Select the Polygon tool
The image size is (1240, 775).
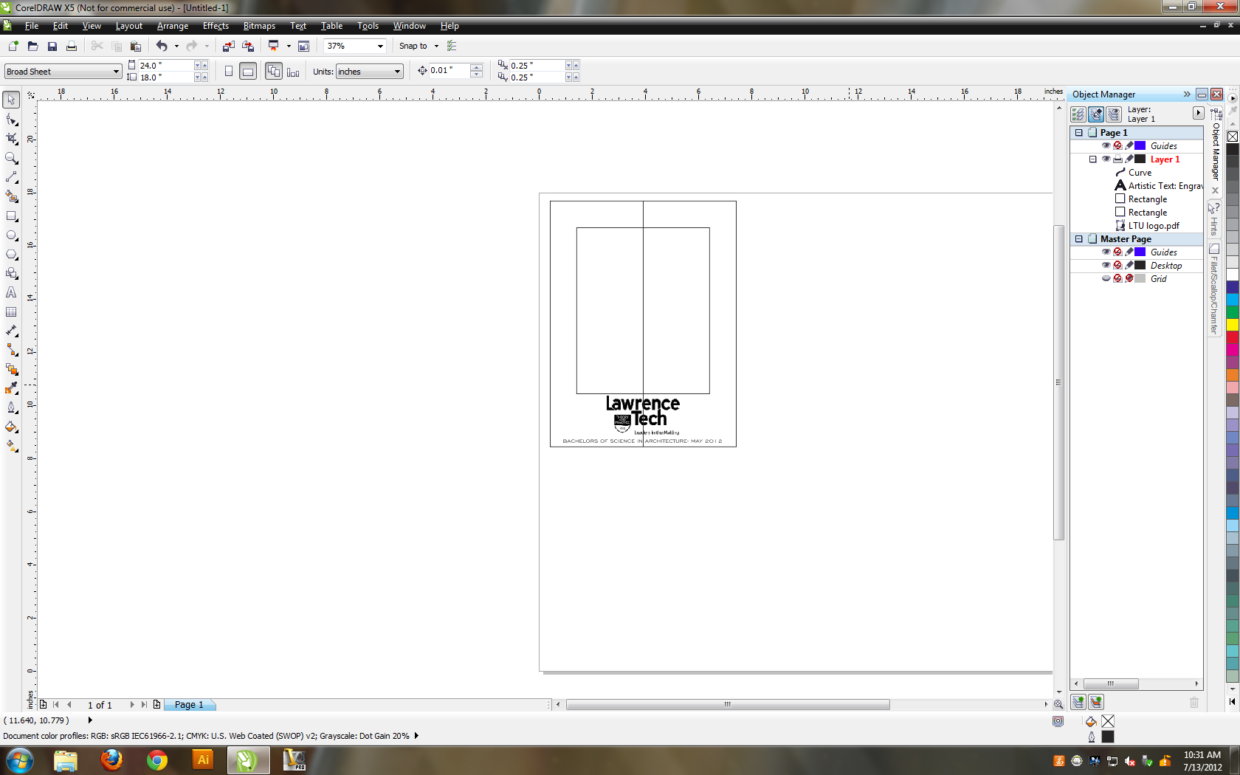coord(11,255)
